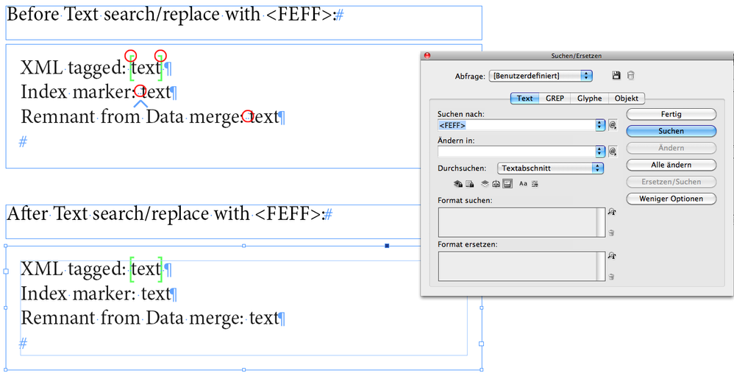Viewport: 734px width, 376px height.
Task: Click 'Index marker:' in the lower selected frame
Action: (78, 294)
